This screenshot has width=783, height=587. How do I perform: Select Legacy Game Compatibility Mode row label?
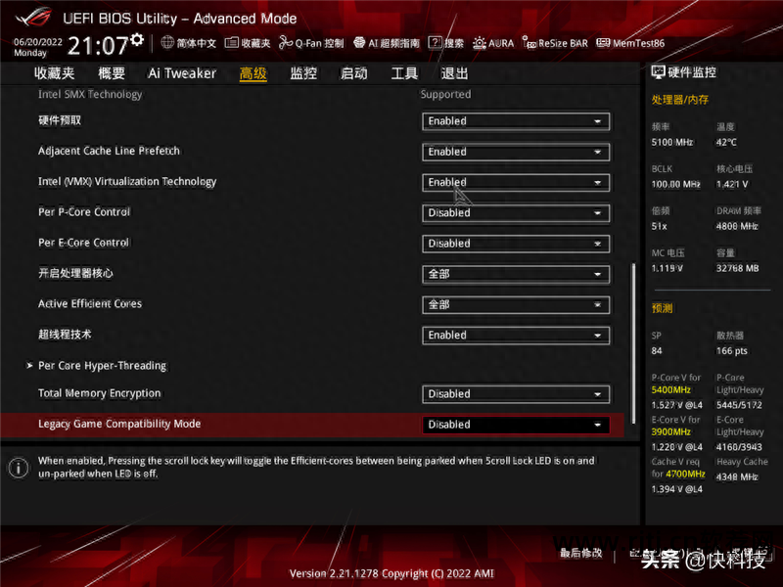pyautogui.click(x=119, y=424)
